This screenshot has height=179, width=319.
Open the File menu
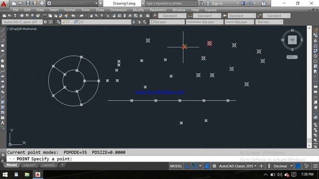[15, 10]
